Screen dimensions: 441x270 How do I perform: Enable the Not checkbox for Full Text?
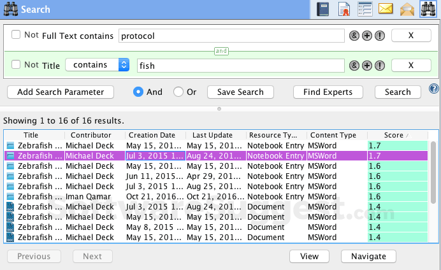(x=16, y=35)
